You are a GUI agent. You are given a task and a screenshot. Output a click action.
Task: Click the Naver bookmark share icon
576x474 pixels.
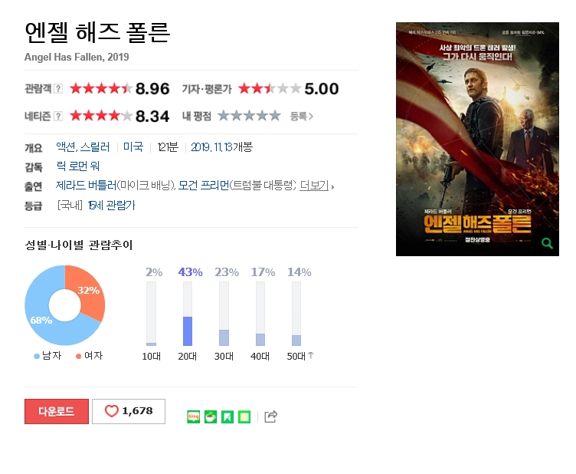[x=227, y=416]
